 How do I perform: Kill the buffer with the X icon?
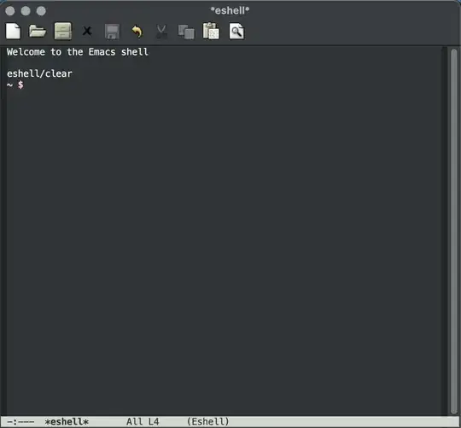[87, 31]
